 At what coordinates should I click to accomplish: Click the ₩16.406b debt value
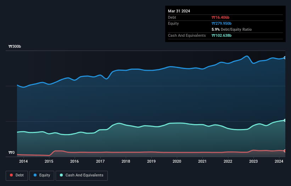pos(220,17)
